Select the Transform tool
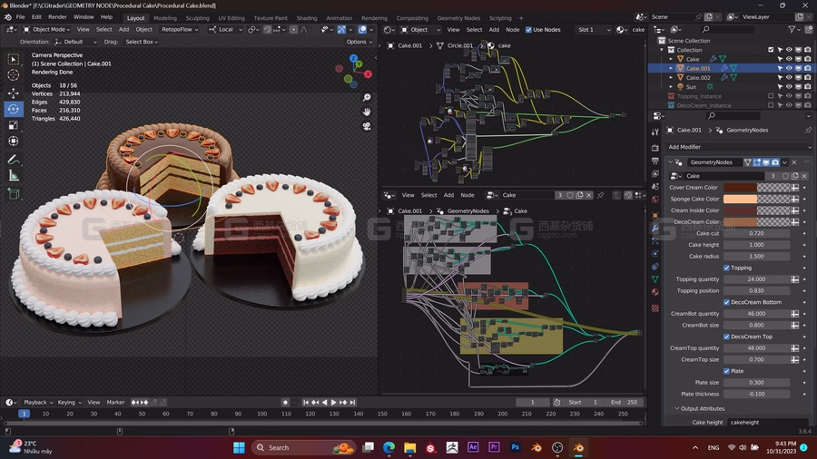The width and height of the screenshot is (817, 459). 14,141
